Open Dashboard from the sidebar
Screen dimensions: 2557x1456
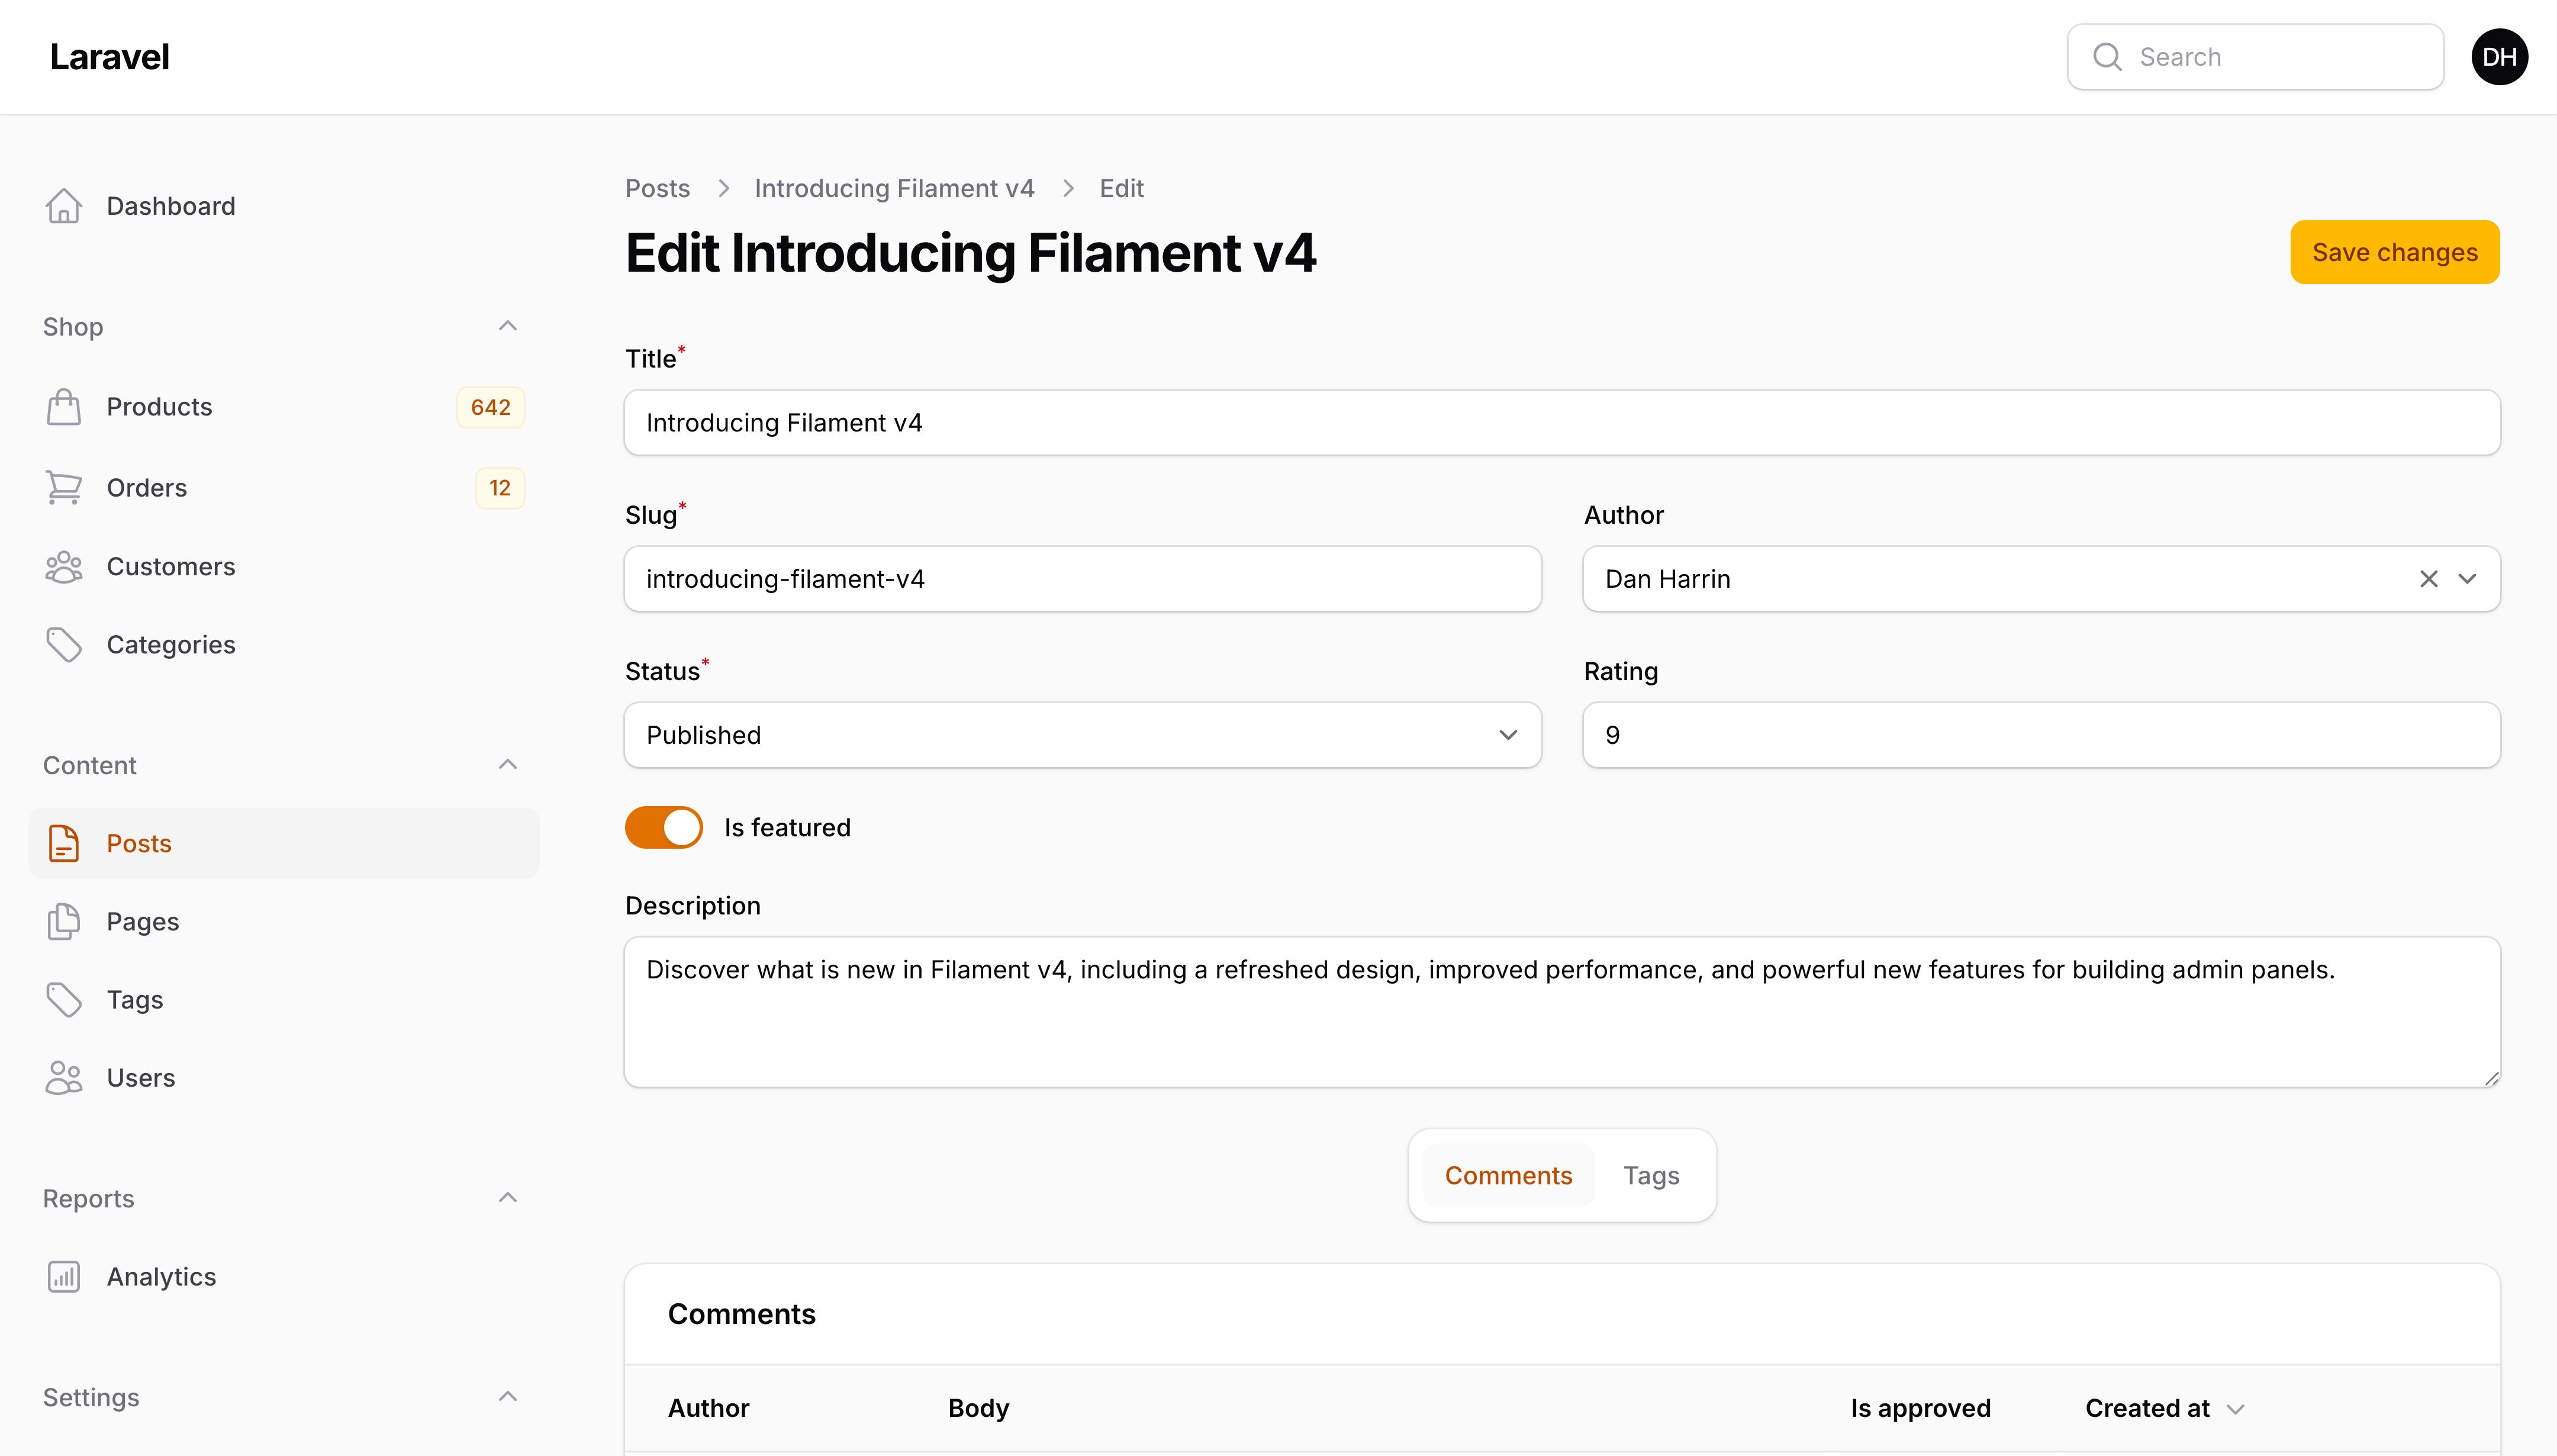coord(284,206)
